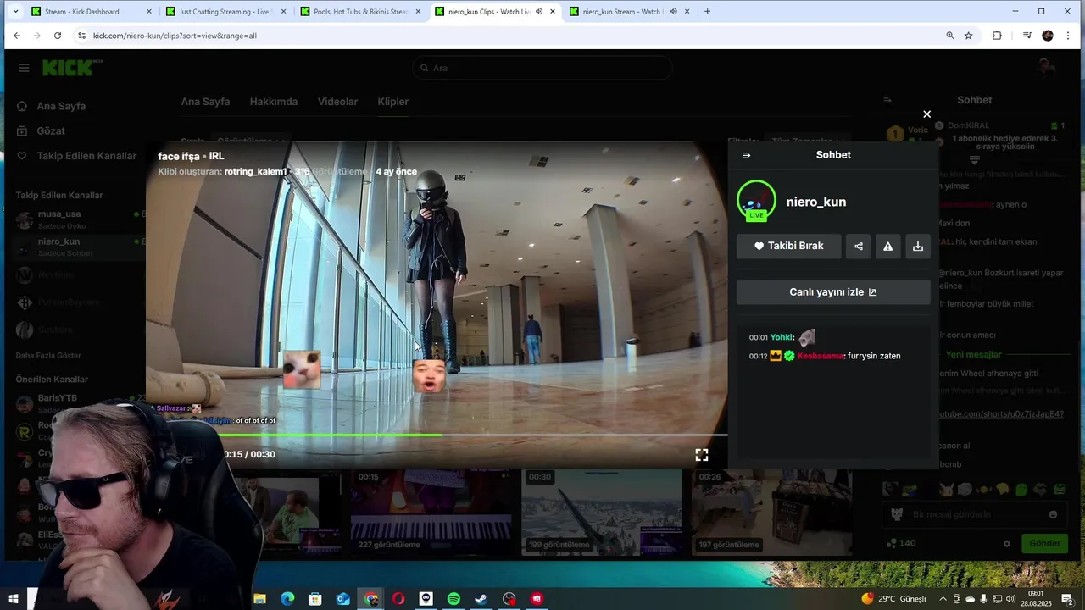Close the clip player overlay with X
The width and height of the screenshot is (1085, 610).
926,114
